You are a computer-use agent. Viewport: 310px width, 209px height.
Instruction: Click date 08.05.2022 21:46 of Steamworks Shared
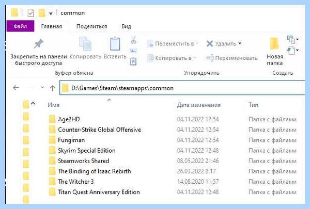(x=198, y=161)
